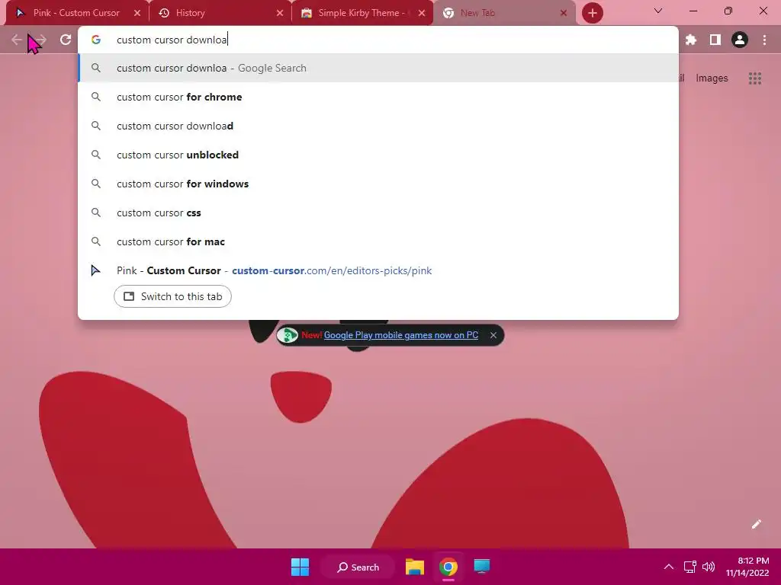781x585 pixels.
Task: Open the Windows Start menu
Action: coord(300,567)
